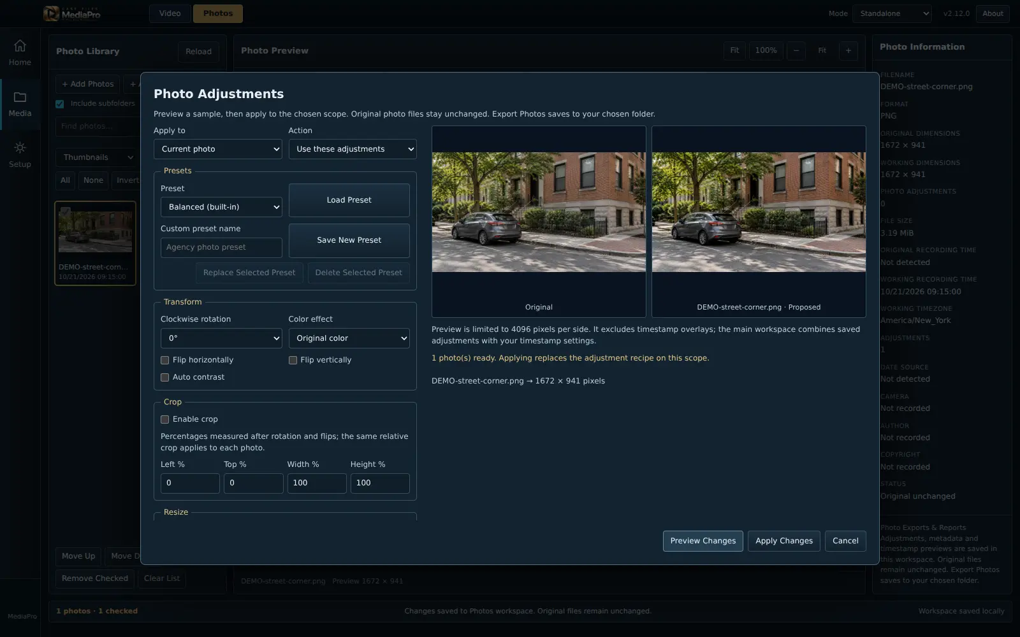Screen dimensions: 1020x637
Task: Click Apply Changes button
Action: [x=784, y=541]
